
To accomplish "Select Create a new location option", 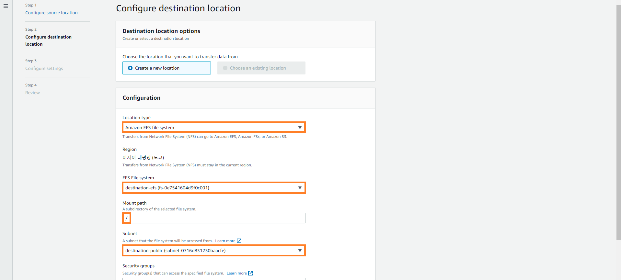I will [167, 68].
